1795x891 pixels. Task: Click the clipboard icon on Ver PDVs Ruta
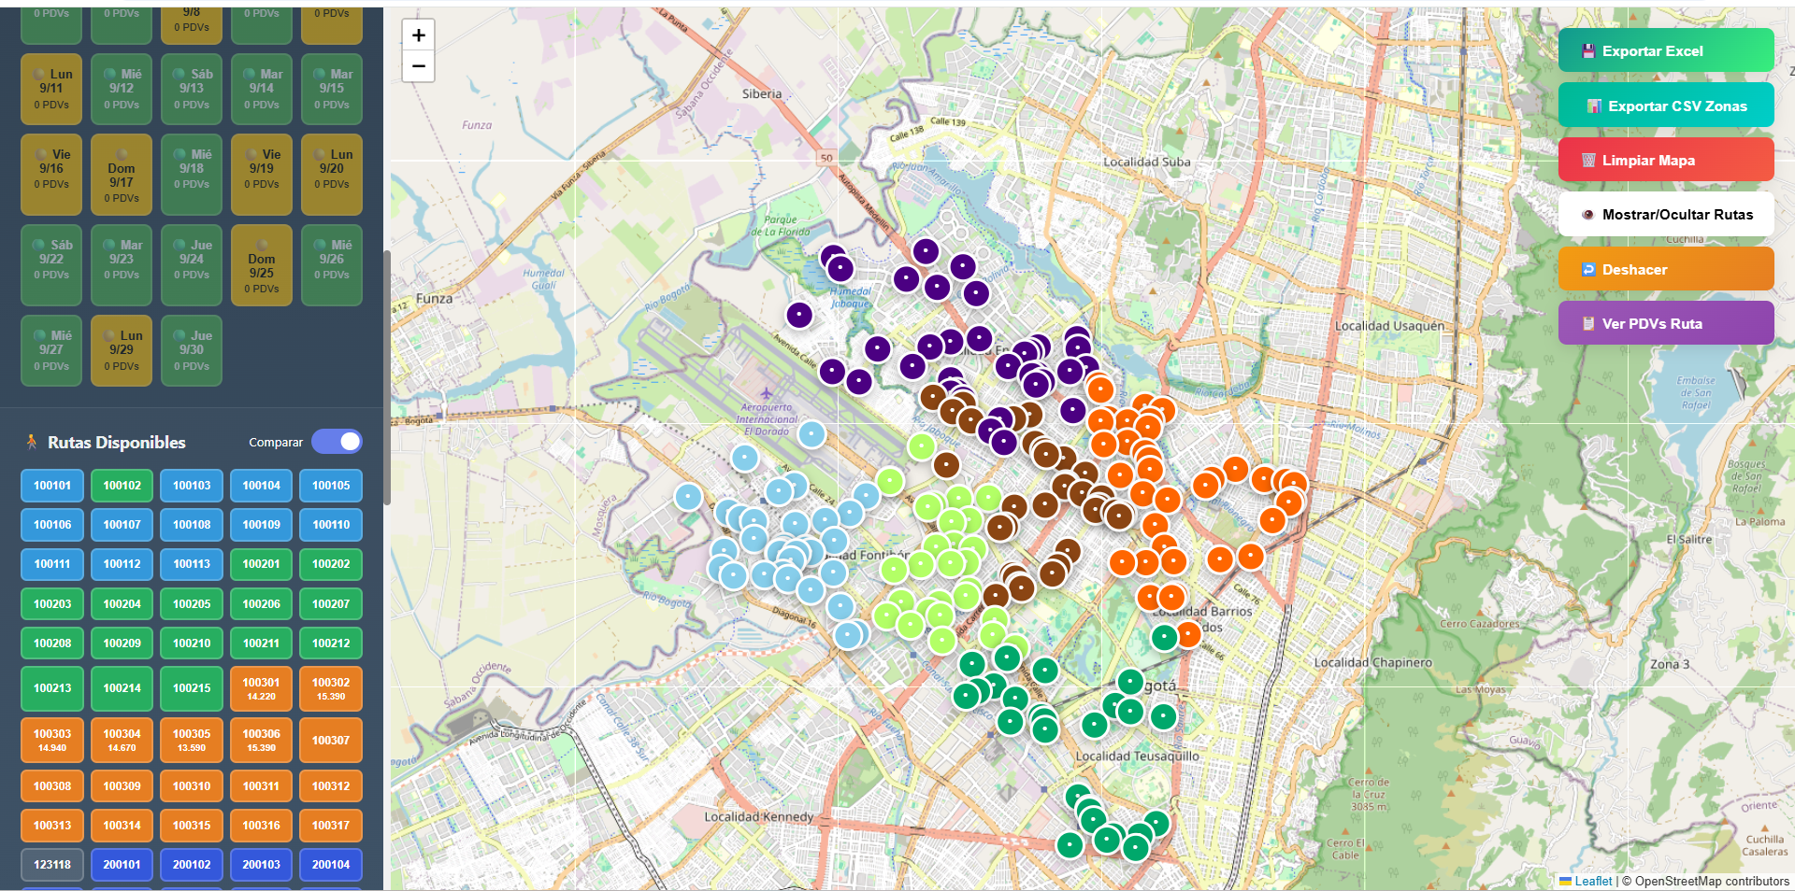click(1588, 322)
